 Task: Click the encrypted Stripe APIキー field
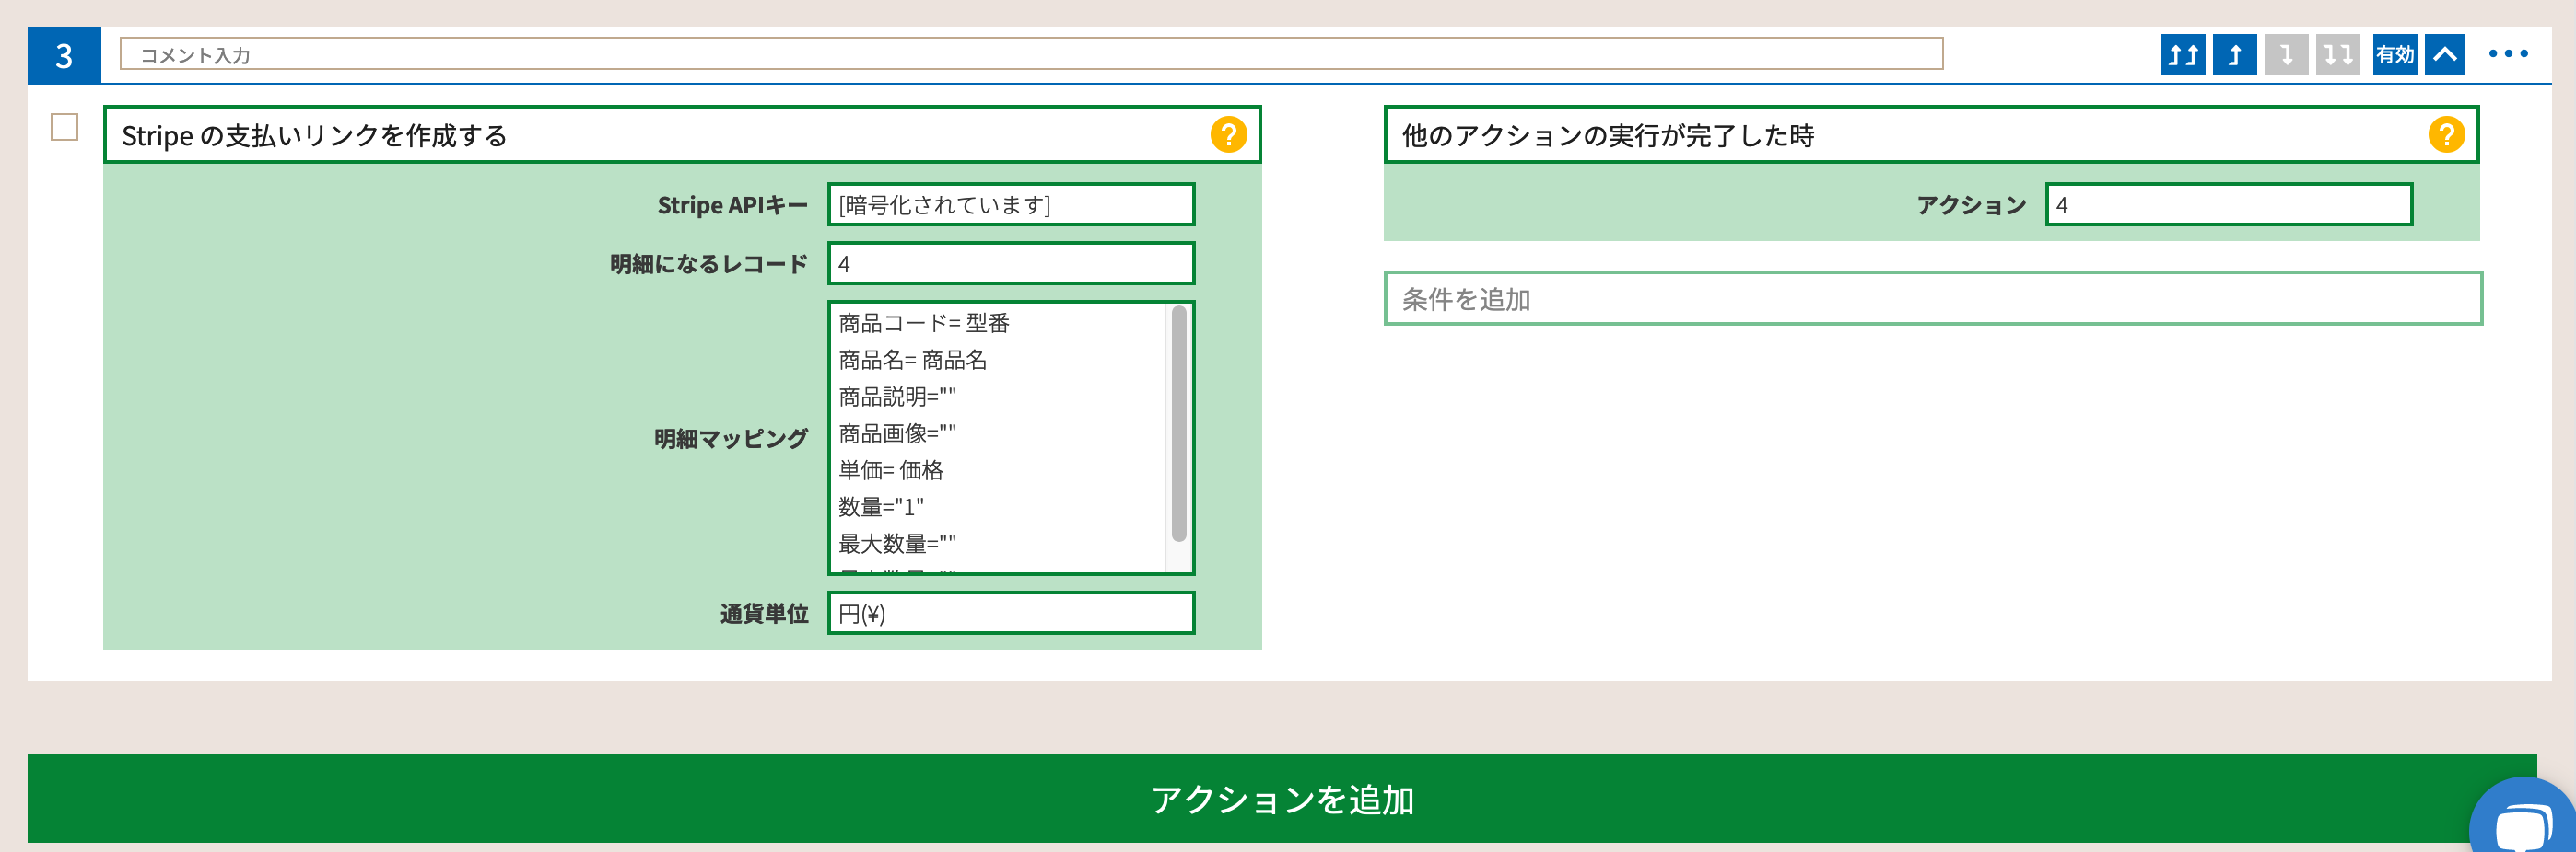tap(1011, 203)
